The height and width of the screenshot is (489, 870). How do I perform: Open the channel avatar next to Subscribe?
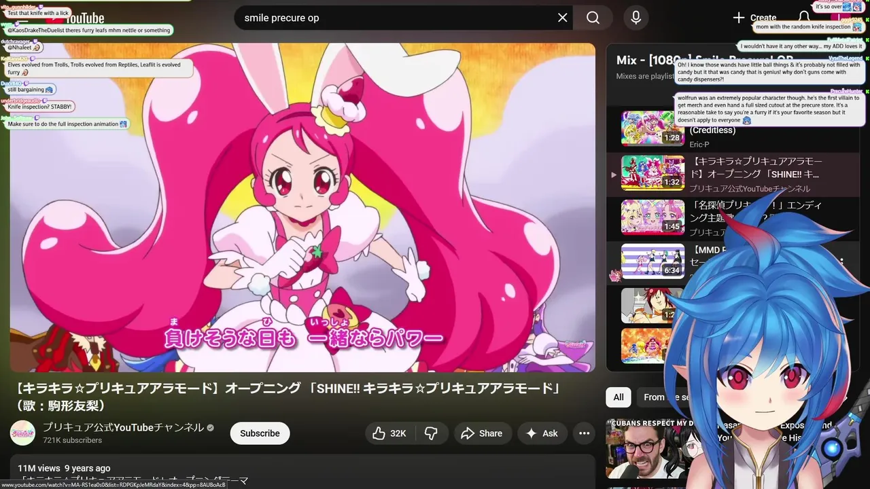[x=22, y=433]
